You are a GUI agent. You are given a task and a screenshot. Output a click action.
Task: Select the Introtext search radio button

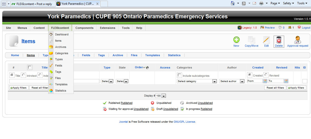[23, 75]
